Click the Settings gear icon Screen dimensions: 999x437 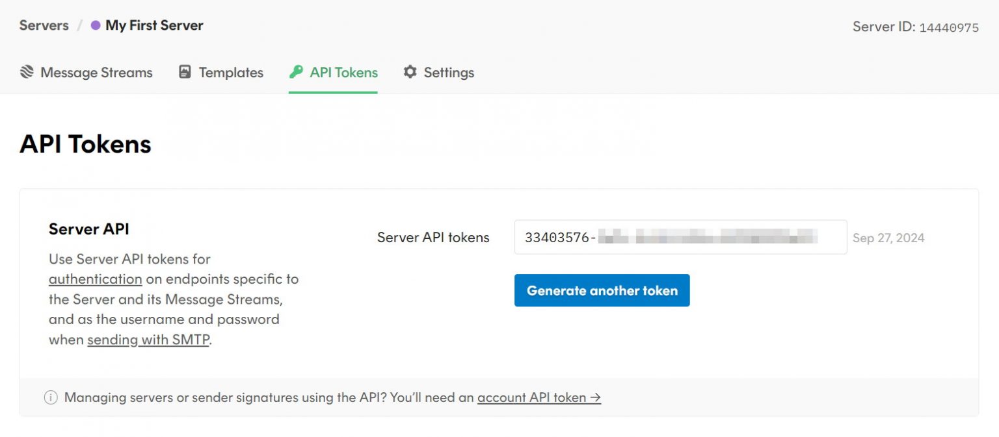[410, 72]
